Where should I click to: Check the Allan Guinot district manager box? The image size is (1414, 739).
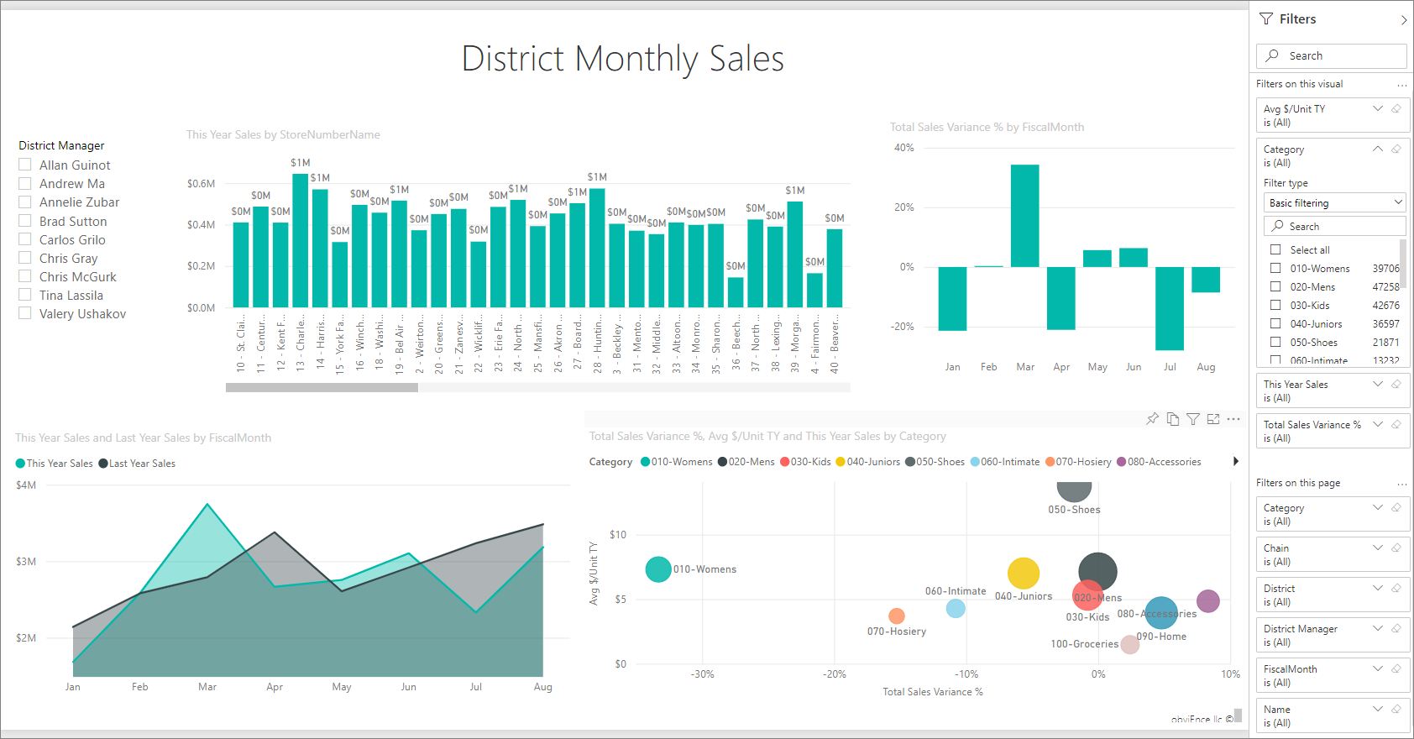[25, 165]
